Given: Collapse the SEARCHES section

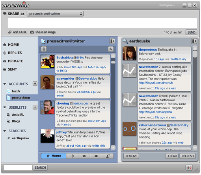Looking at the screenshot, I should click(x=5, y=131).
